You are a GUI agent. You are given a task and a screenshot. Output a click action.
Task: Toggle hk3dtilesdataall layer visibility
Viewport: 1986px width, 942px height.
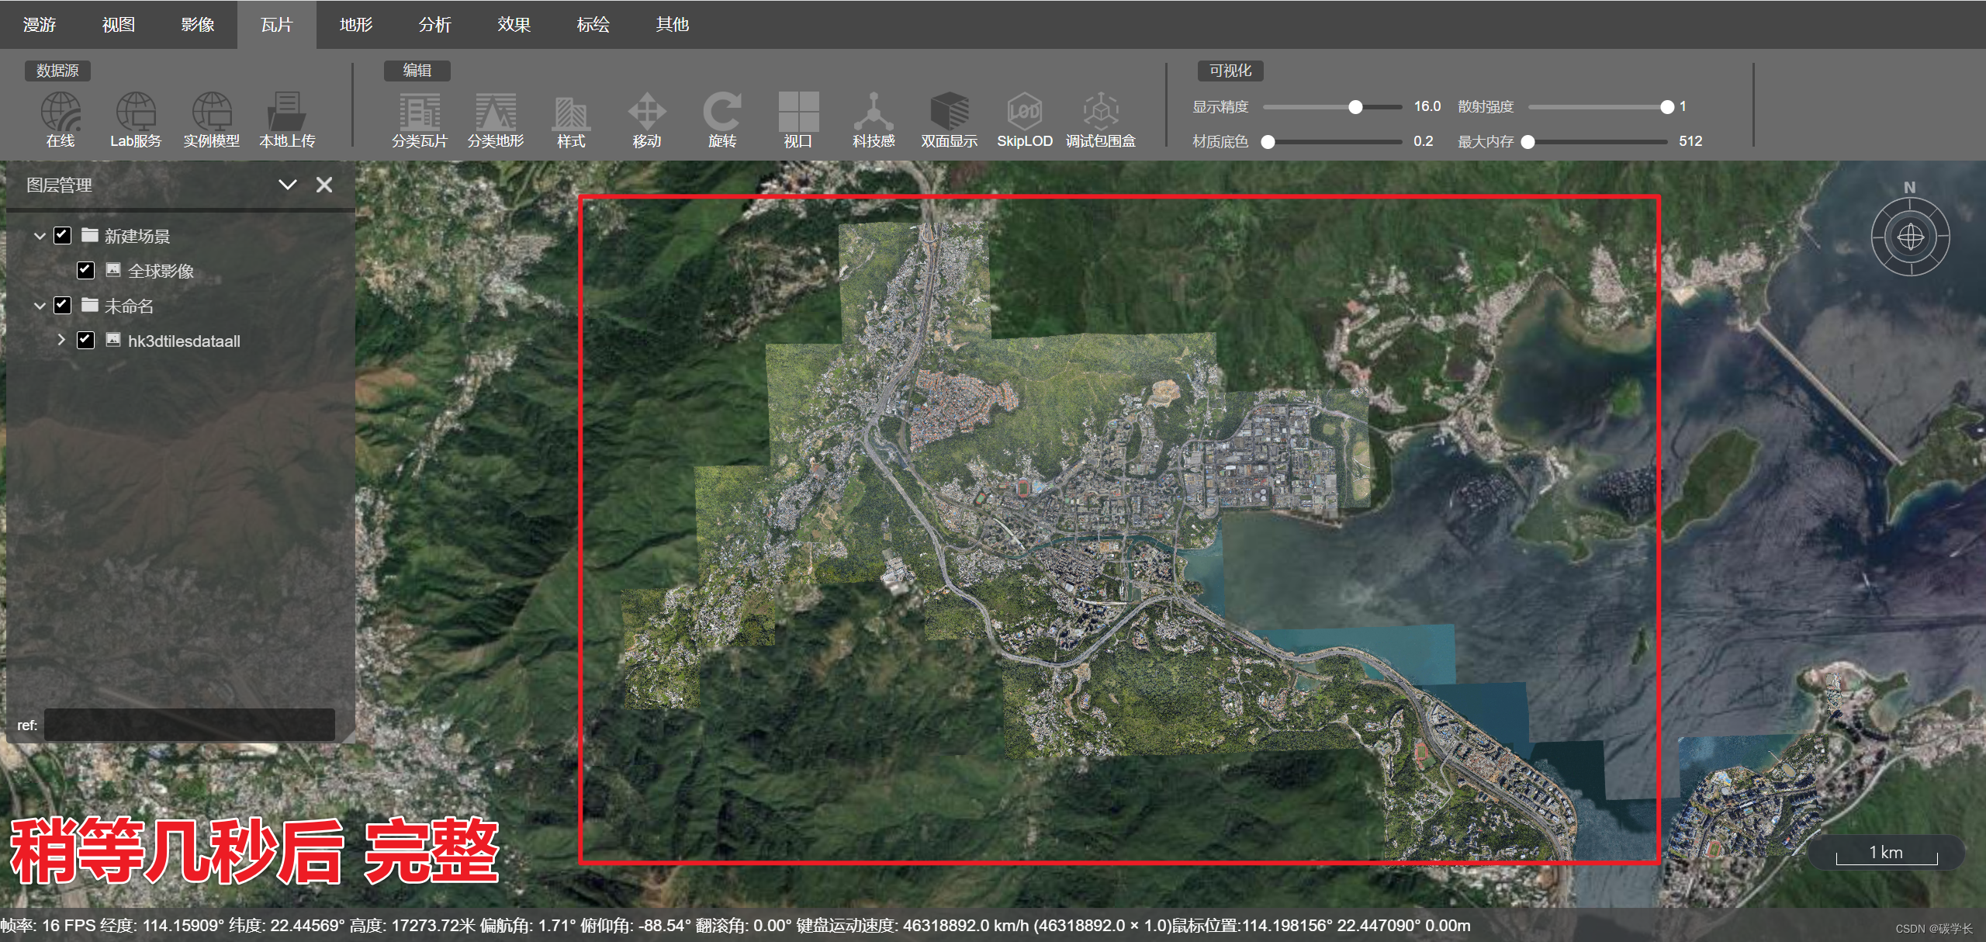86,340
